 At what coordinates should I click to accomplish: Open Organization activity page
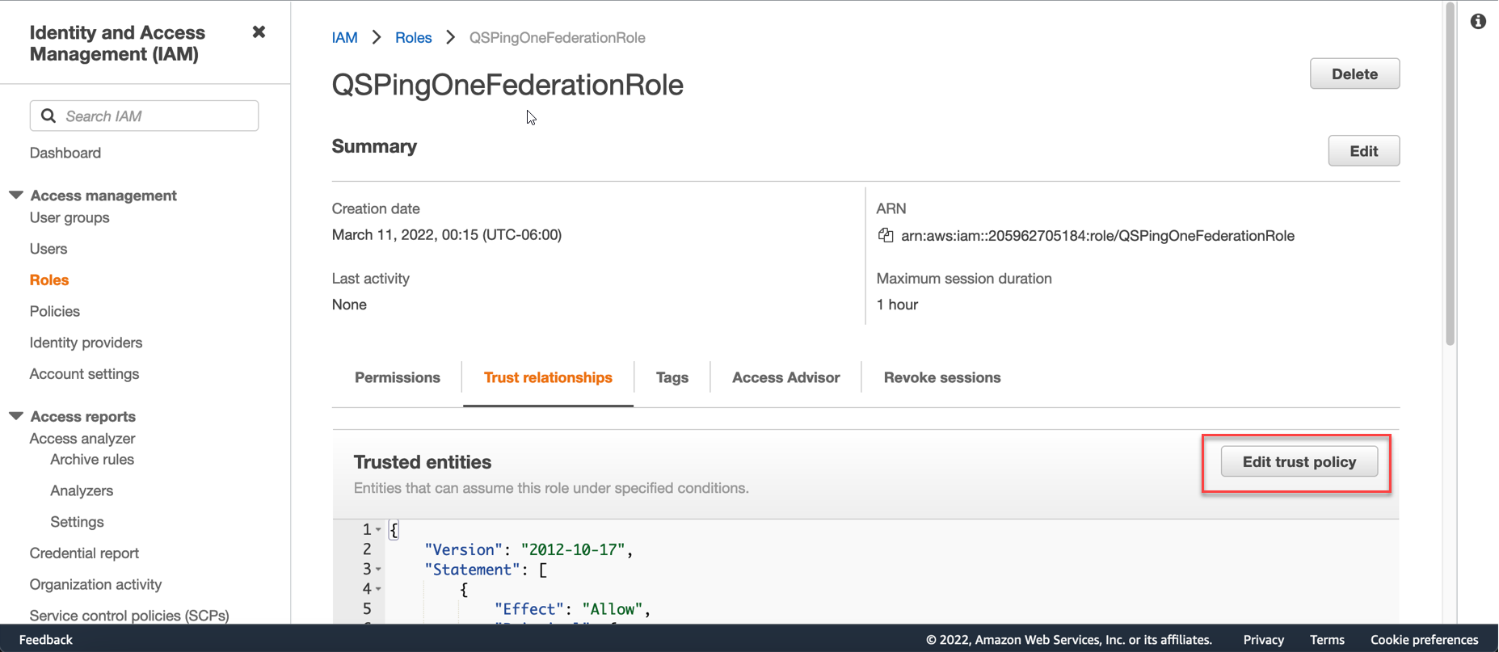point(95,585)
